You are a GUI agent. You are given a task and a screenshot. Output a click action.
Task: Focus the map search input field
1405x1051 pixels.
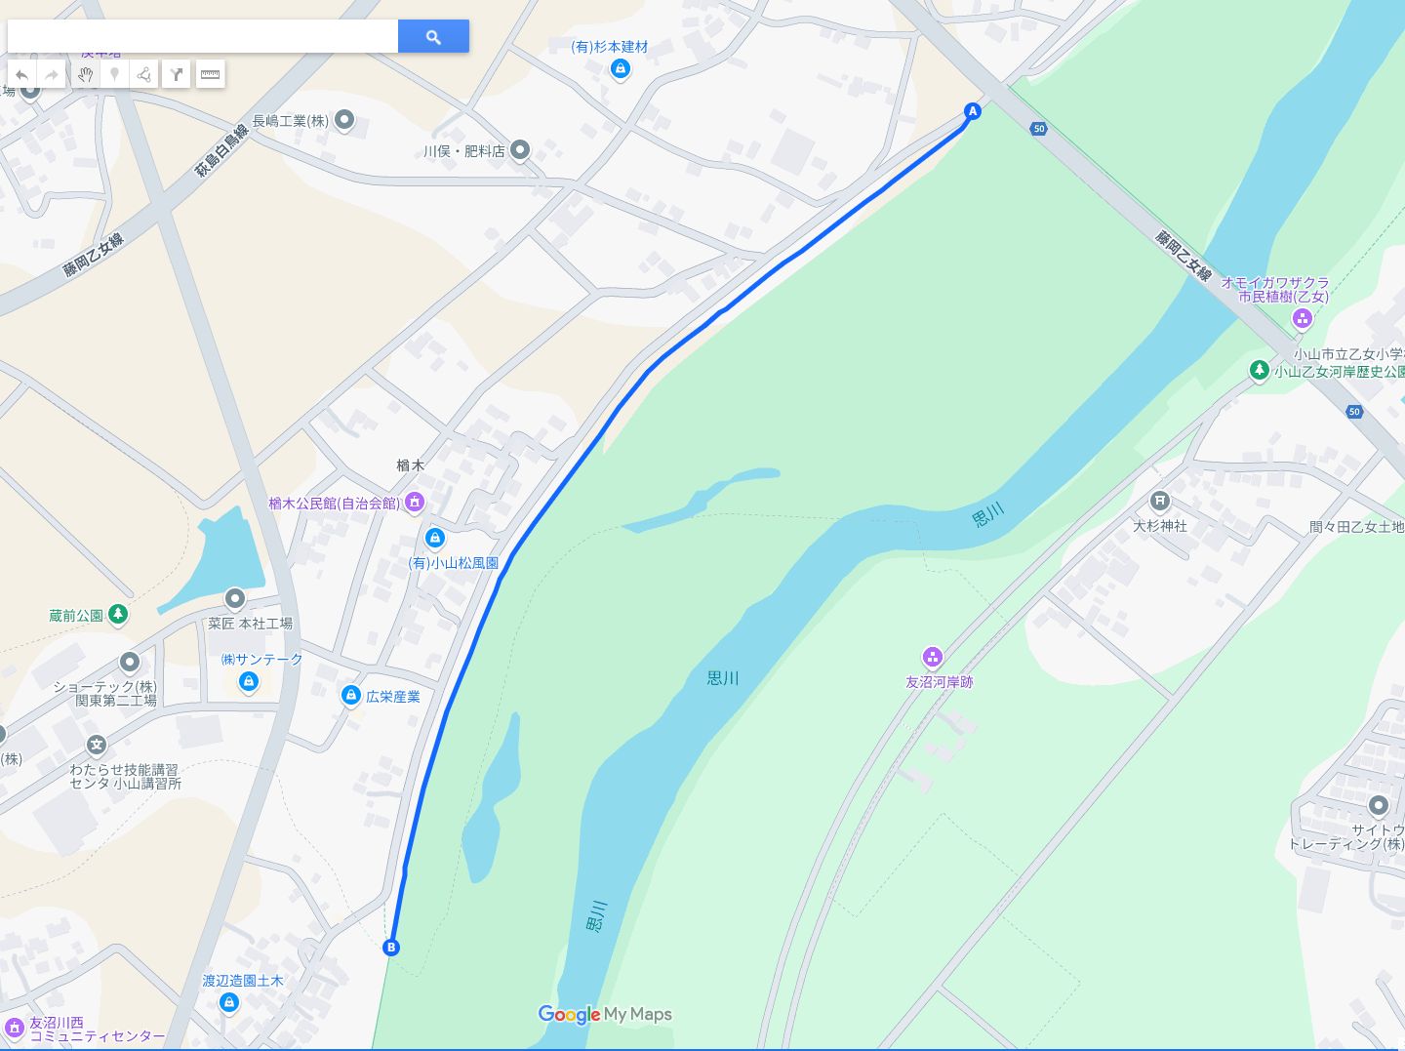[203, 37]
